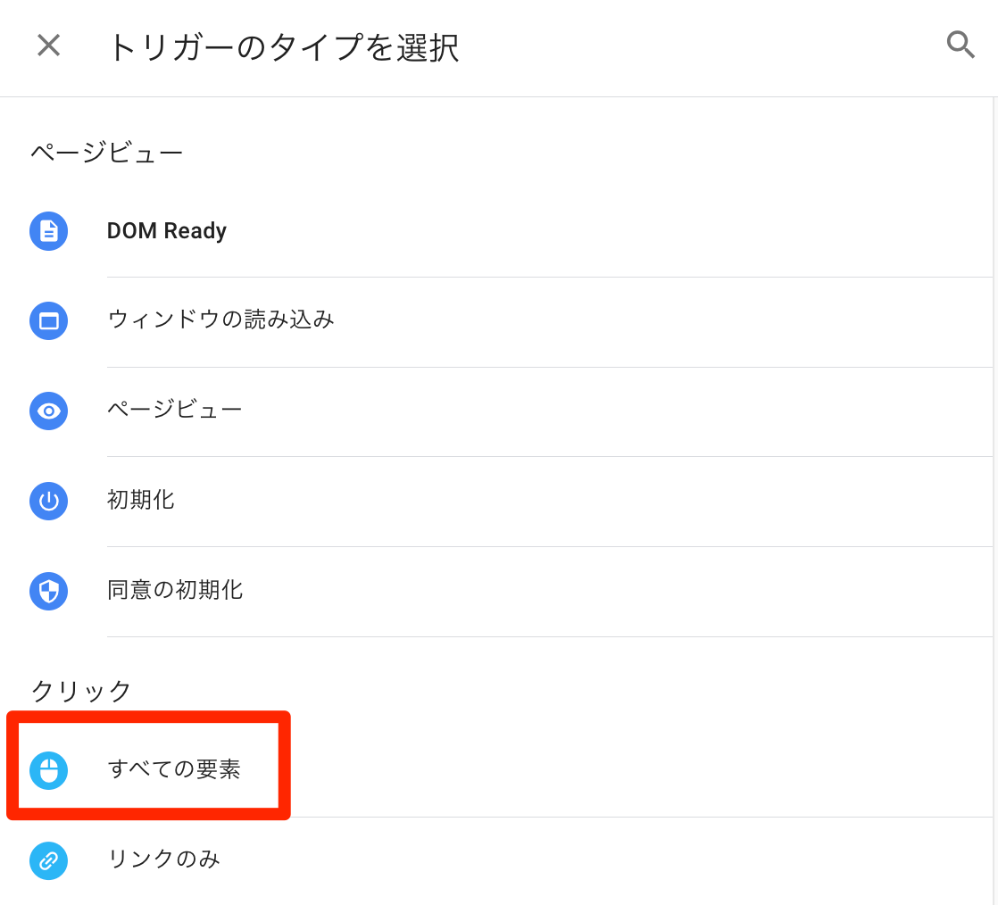Click the リンクのみ chain-link icon
Screen dimensions: 998x905
click(49, 860)
